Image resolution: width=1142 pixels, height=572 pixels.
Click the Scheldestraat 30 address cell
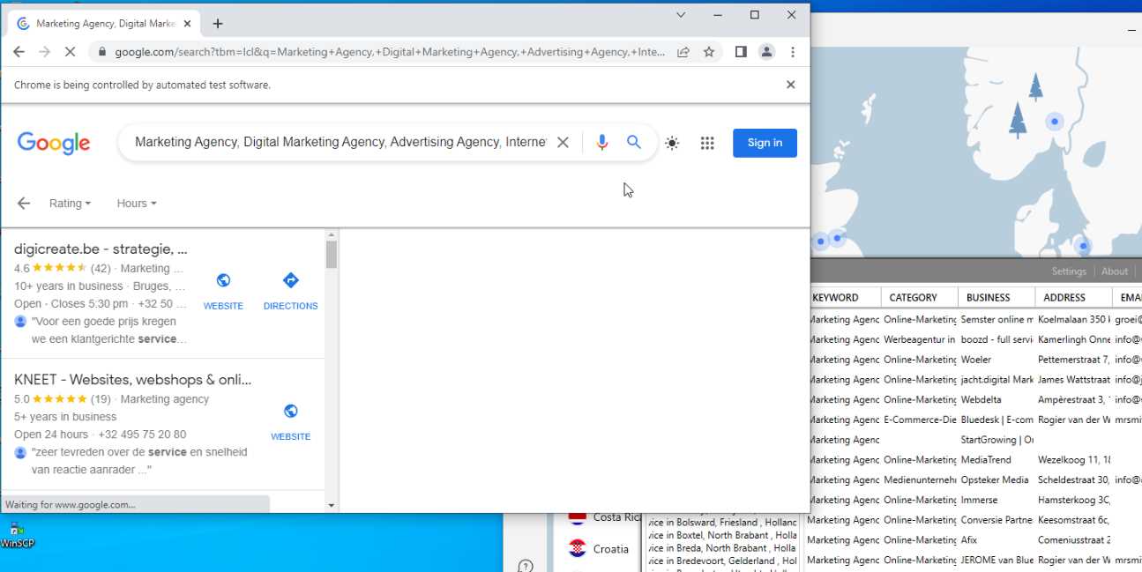[1073, 480]
